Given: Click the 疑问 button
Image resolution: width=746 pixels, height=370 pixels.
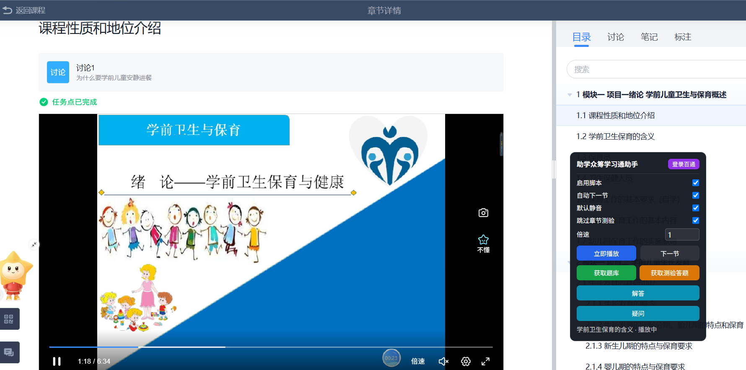Looking at the screenshot, I should click(x=638, y=313).
